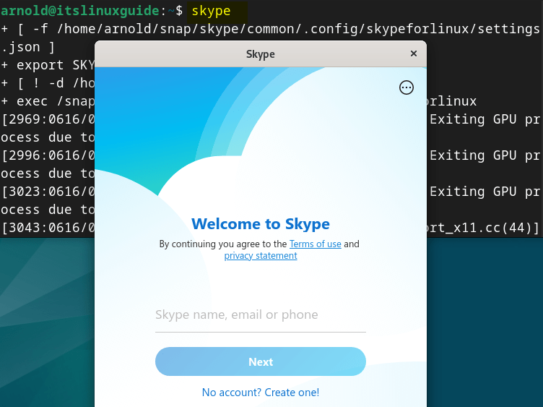Click the Welcome to Skype heading

(261, 223)
